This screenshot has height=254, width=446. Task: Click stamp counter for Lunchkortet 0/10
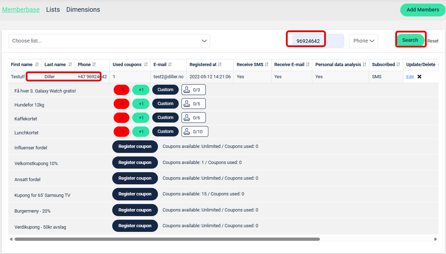coord(195,131)
